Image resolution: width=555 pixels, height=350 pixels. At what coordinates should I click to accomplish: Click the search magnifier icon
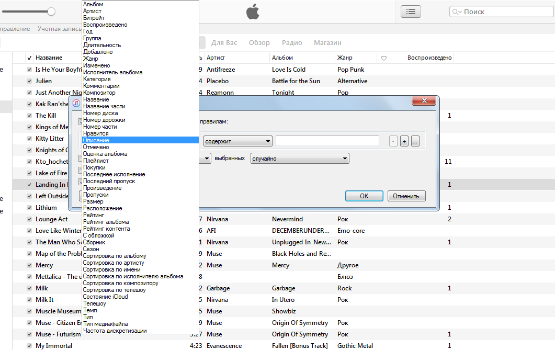click(x=456, y=12)
